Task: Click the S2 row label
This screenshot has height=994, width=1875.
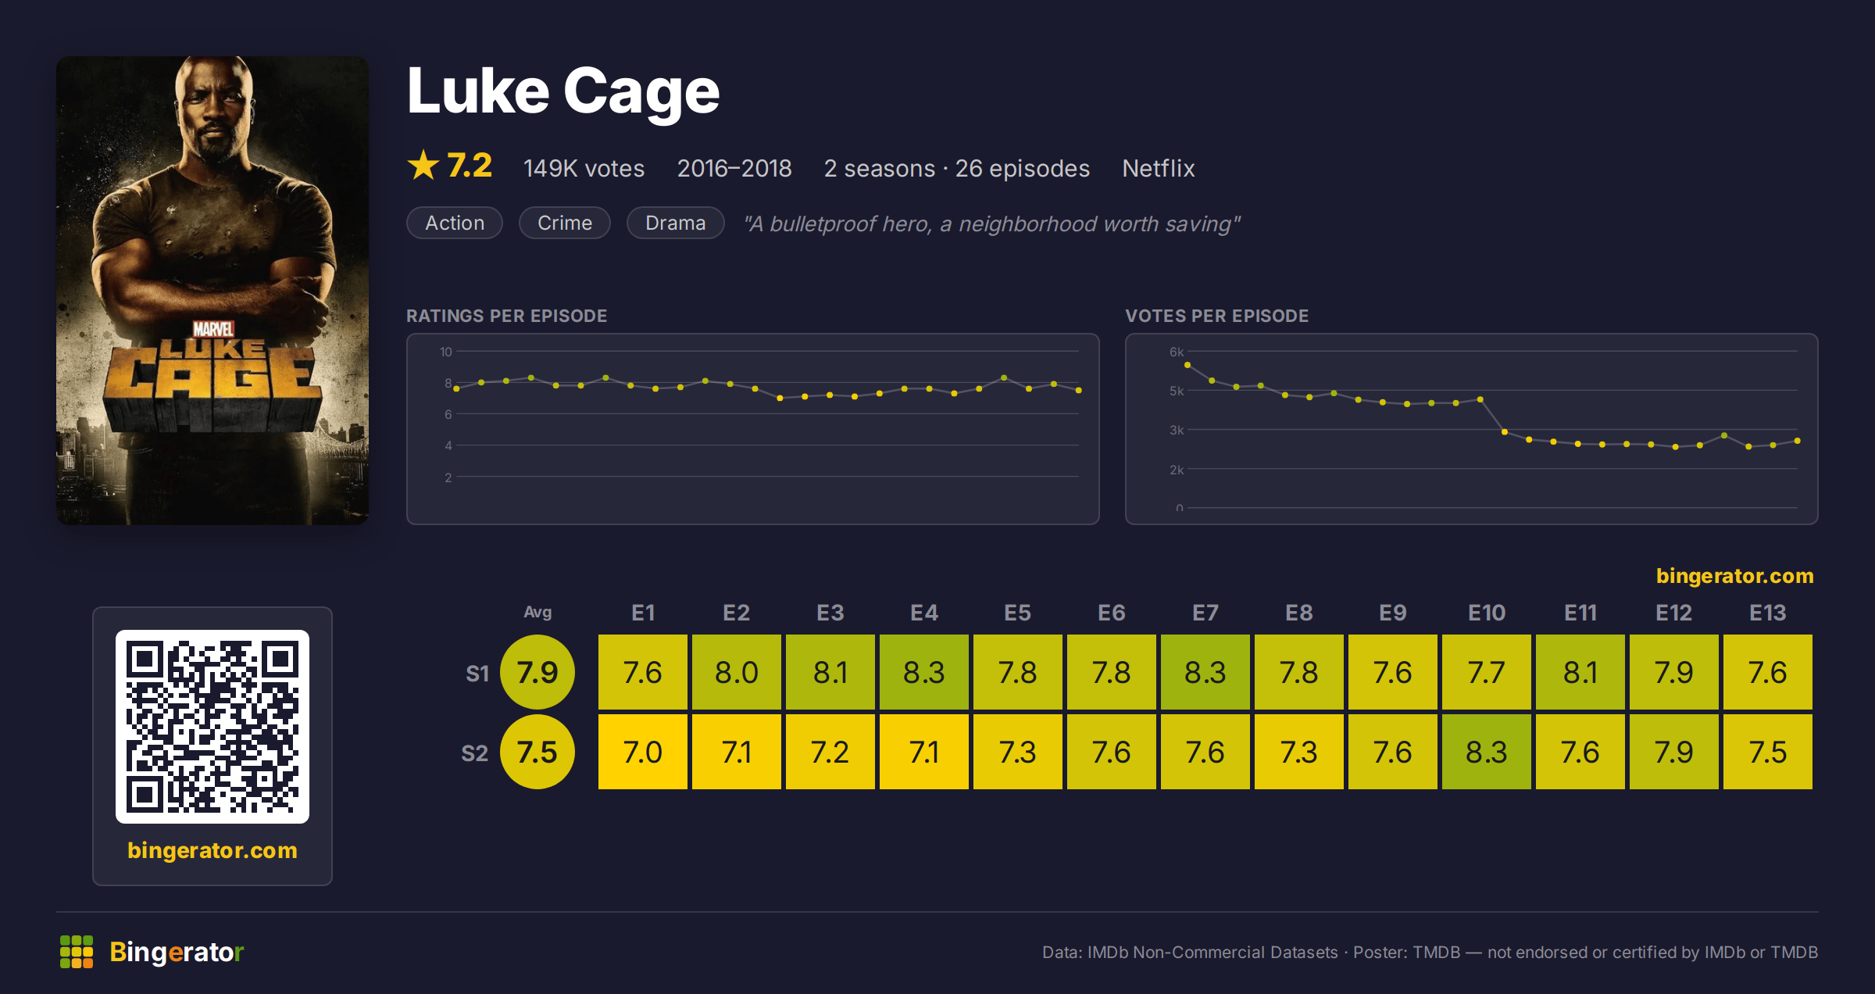Action: pyautogui.click(x=475, y=753)
